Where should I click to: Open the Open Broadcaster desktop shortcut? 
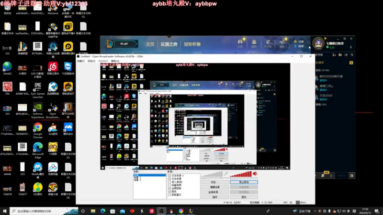tap(53, 110)
